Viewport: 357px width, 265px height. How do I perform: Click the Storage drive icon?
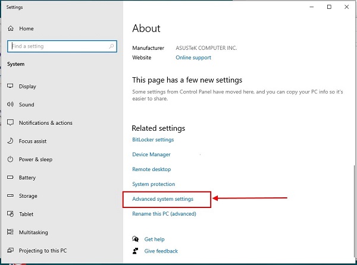coord(10,195)
